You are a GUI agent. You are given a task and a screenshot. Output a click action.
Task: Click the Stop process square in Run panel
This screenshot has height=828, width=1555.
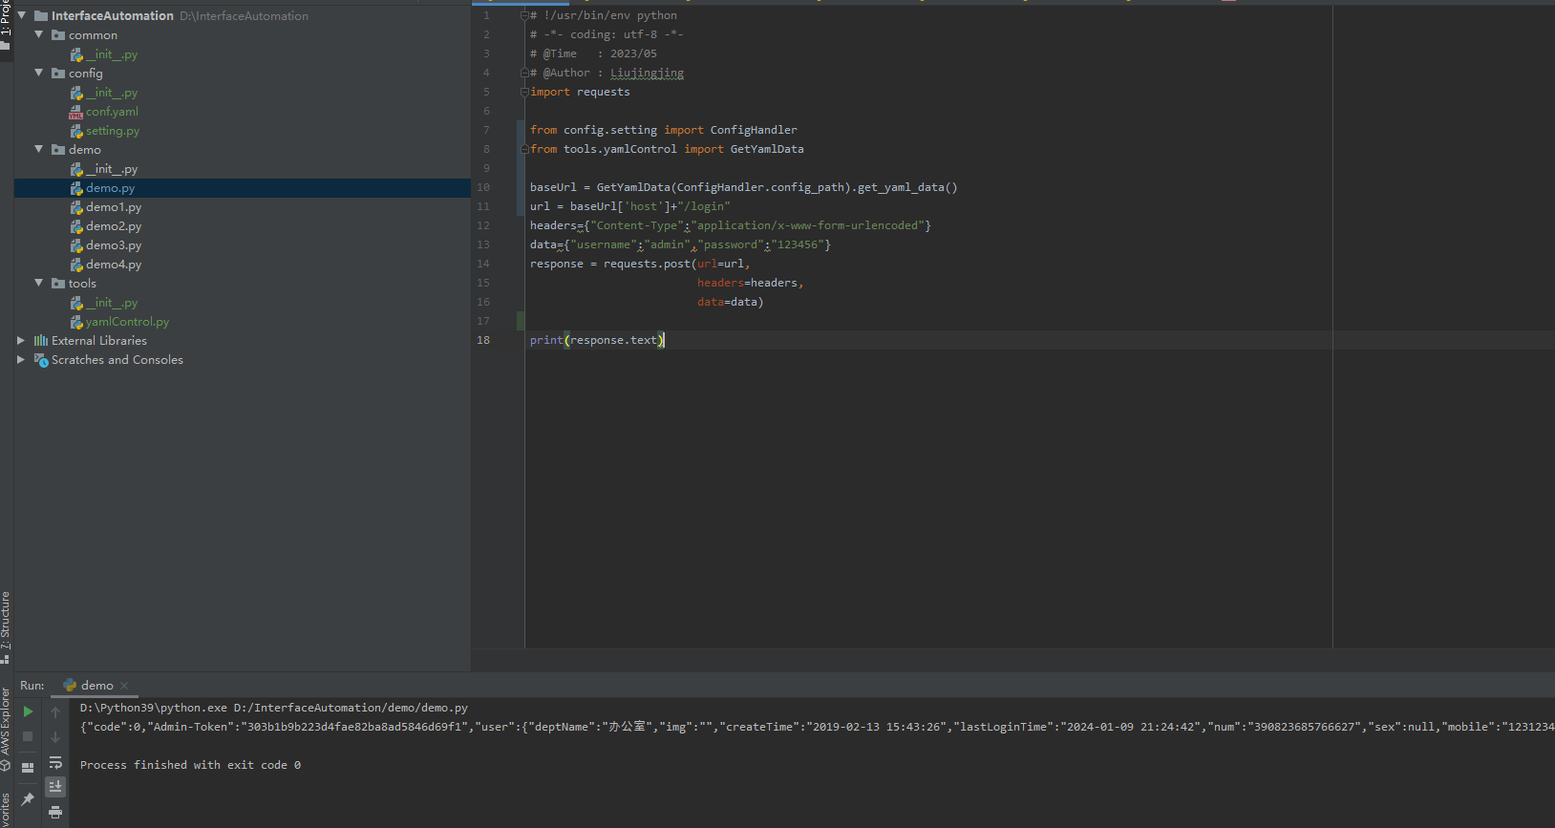point(28,736)
